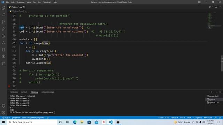Start Go Live server

208,118
